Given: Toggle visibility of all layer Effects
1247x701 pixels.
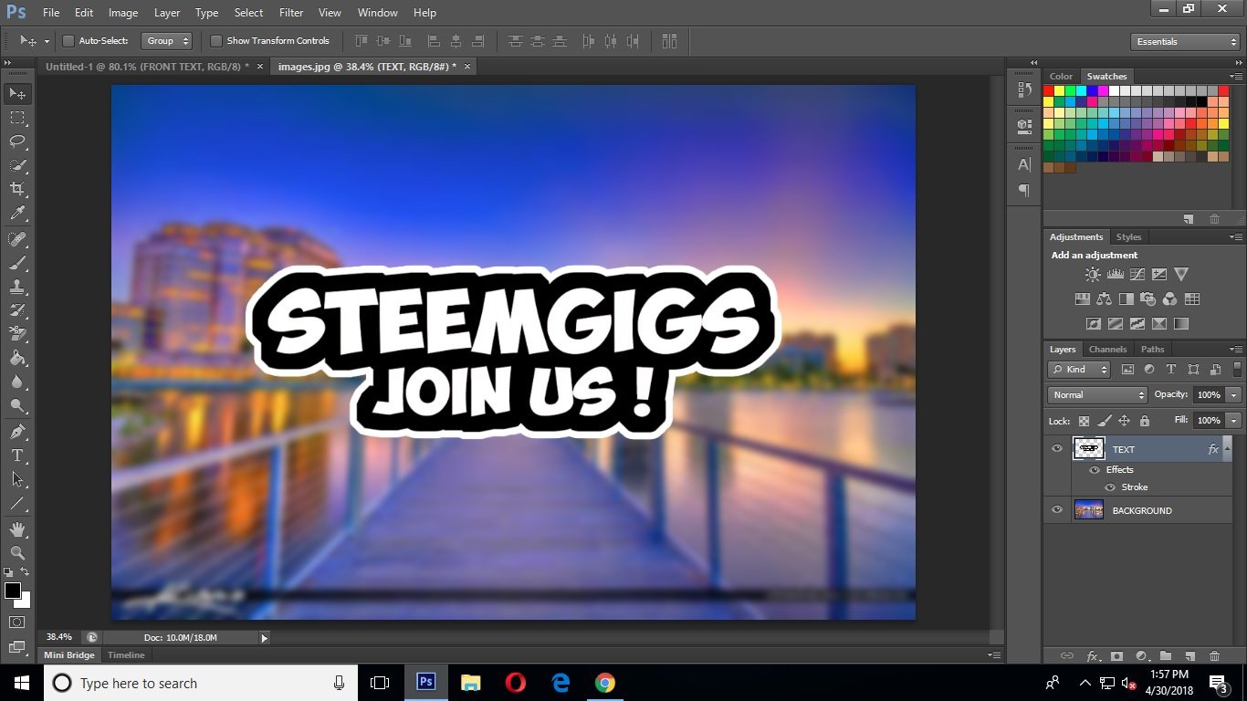Looking at the screenshot, I should pos(1095,470).
